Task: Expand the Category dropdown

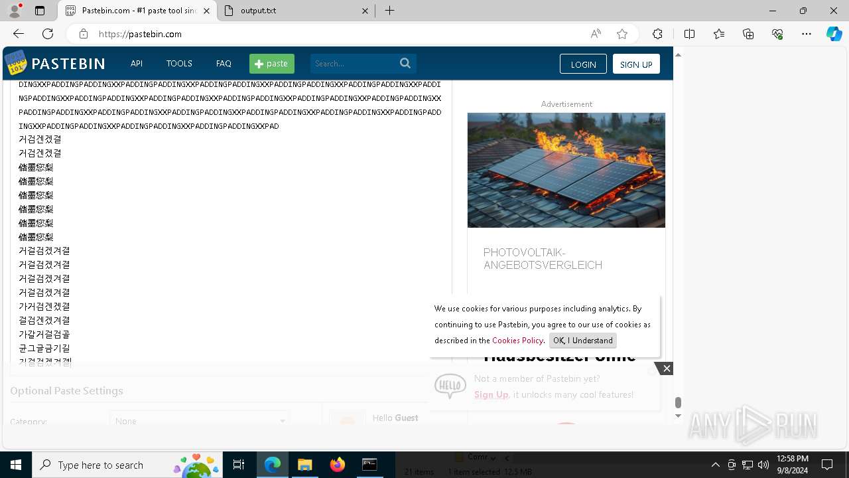Action: click(x=199, y=421)
